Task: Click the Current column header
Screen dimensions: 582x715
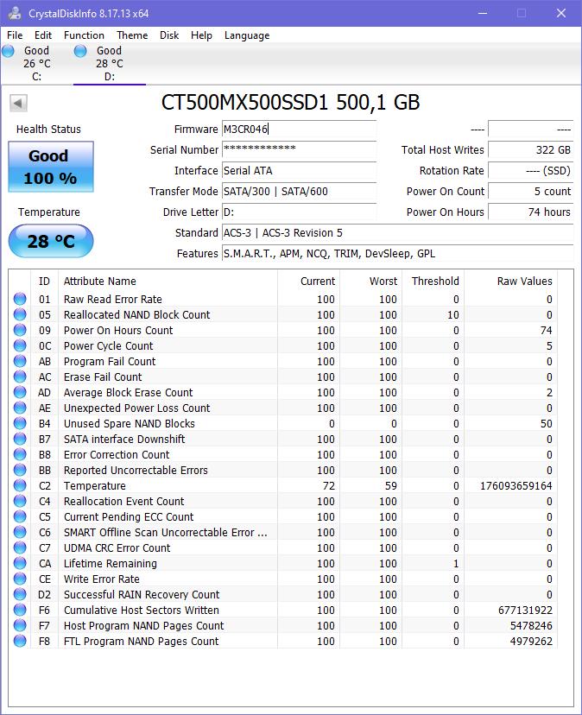Action: [x=308, y=281]
